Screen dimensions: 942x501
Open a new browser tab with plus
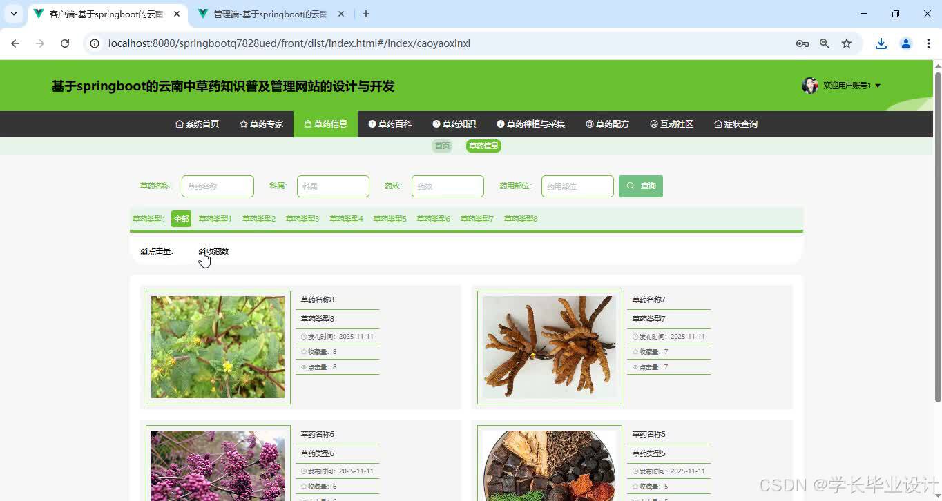point(366,14)
